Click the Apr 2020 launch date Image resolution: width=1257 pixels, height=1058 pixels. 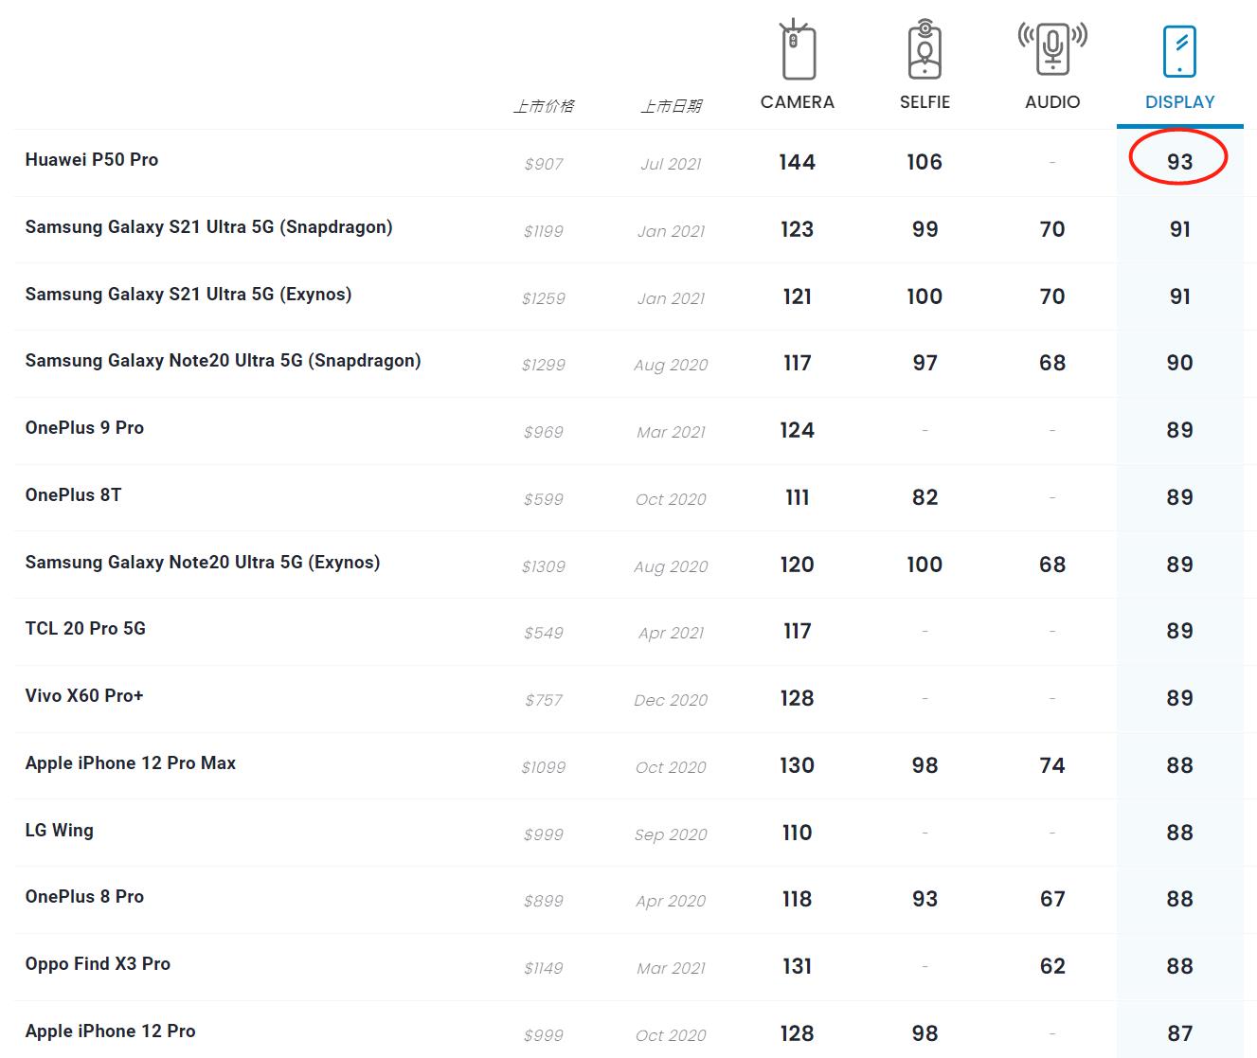(671, 901)
